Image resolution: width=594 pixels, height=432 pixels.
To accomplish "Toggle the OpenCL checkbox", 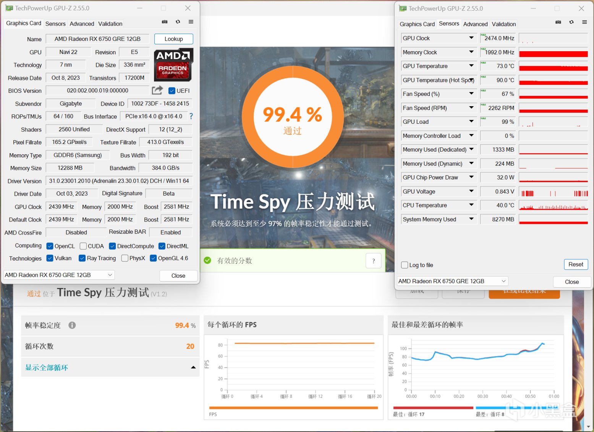I will coord(50,246).
